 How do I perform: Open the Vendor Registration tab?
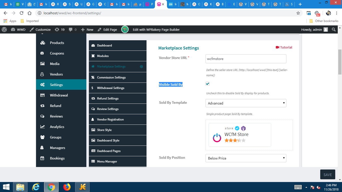(118, 119)
